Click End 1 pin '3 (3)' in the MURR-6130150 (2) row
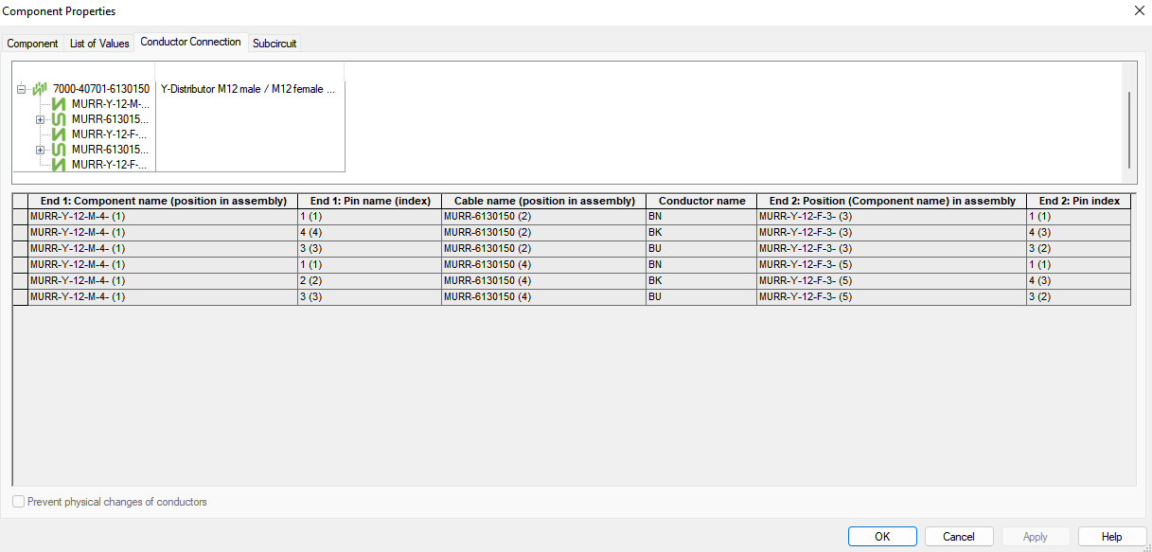 point(370,249)
